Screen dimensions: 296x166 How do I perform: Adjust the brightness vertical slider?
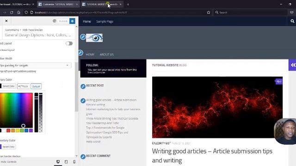[36, 113]
